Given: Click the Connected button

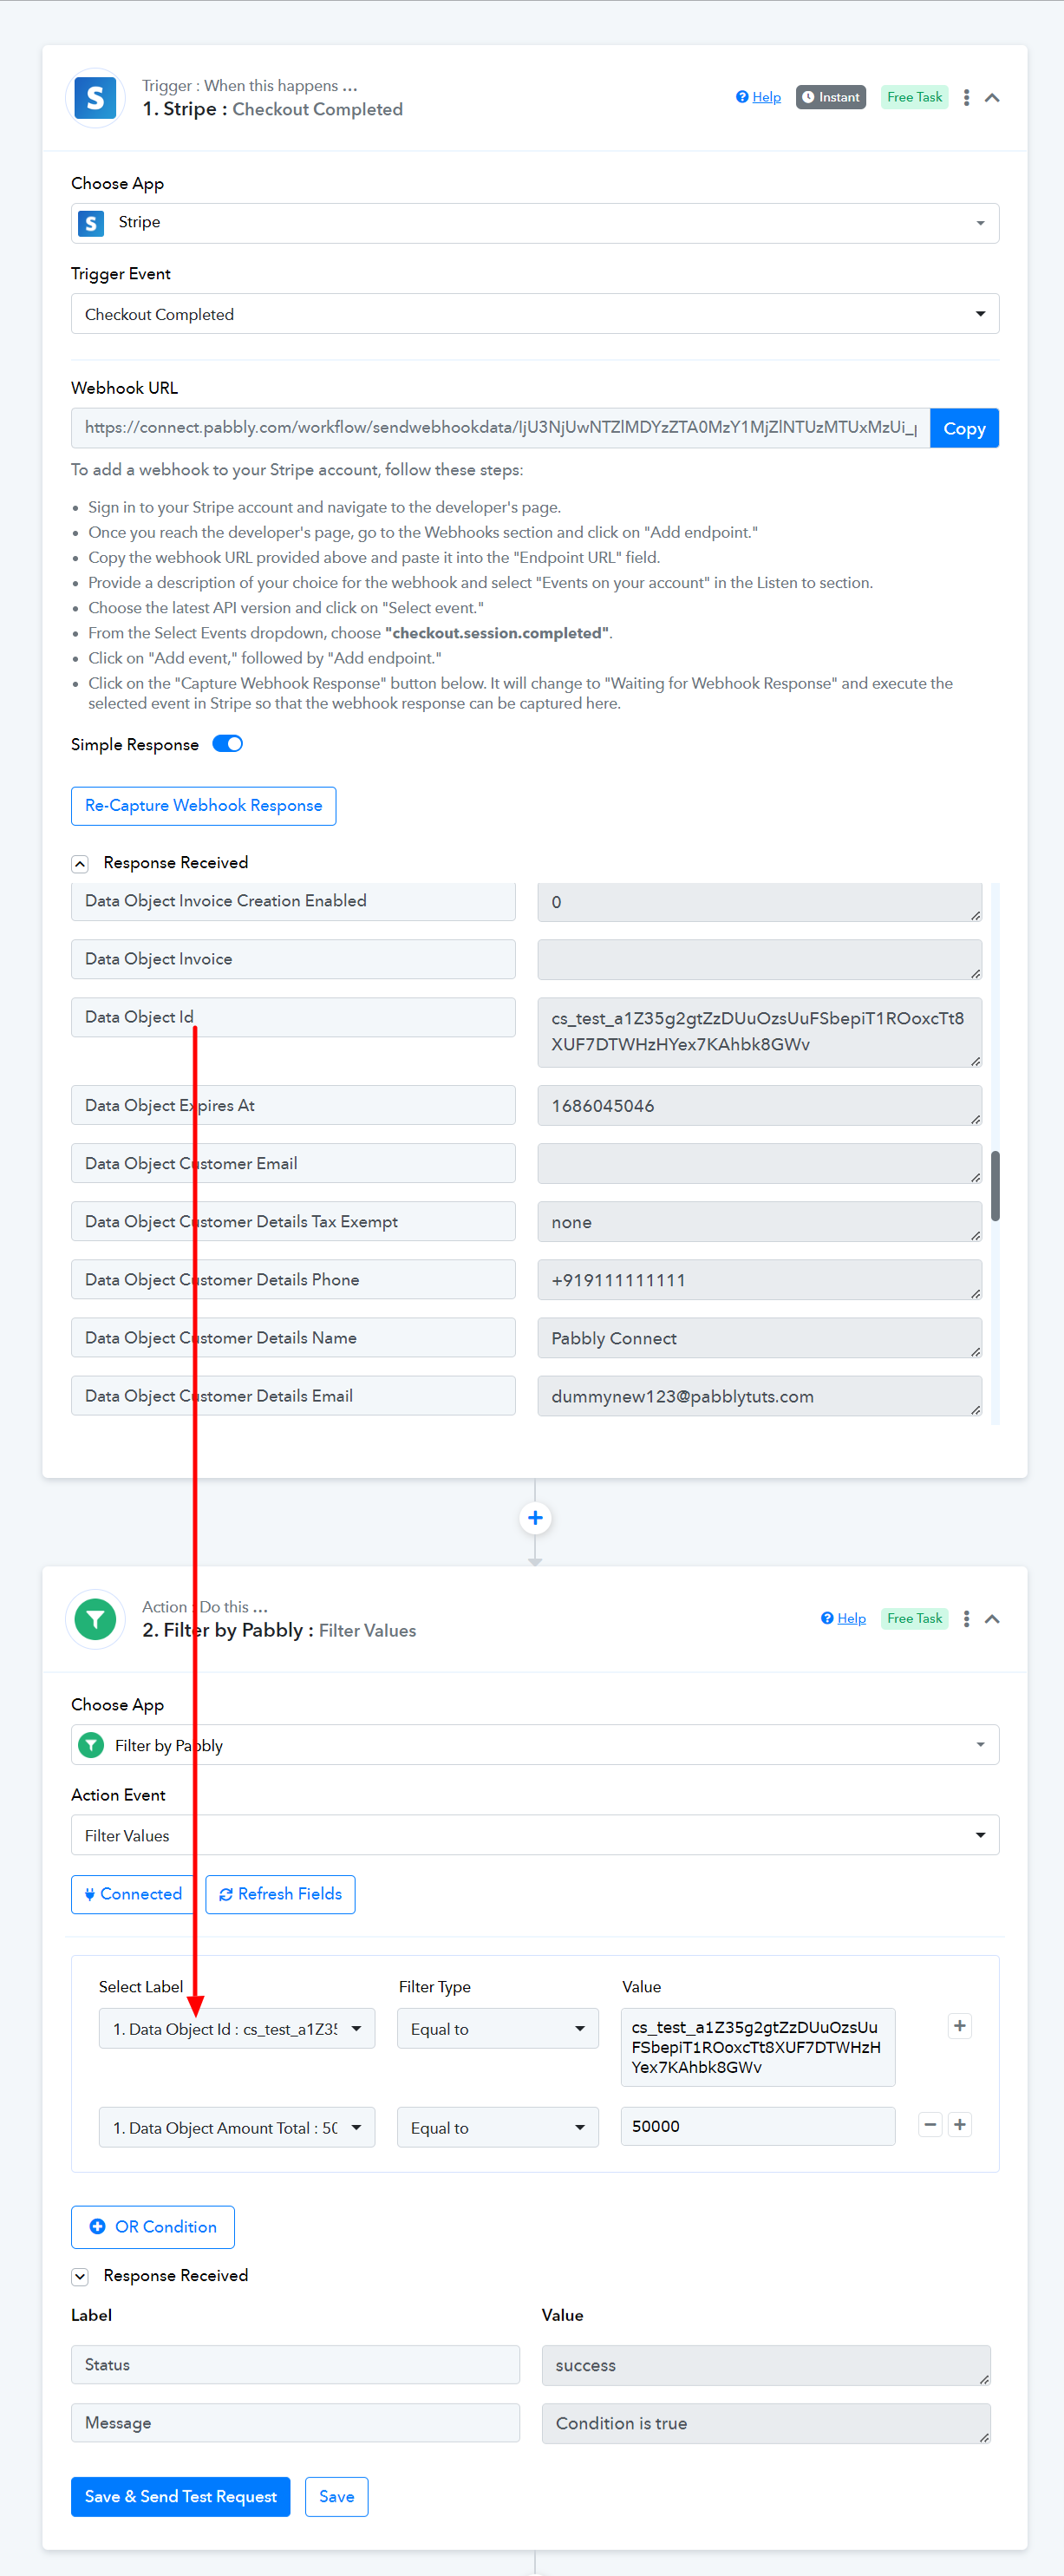Looking at the screenshot, I should [133, 1894].
